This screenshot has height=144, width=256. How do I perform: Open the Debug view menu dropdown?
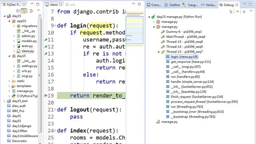(251, 11)
